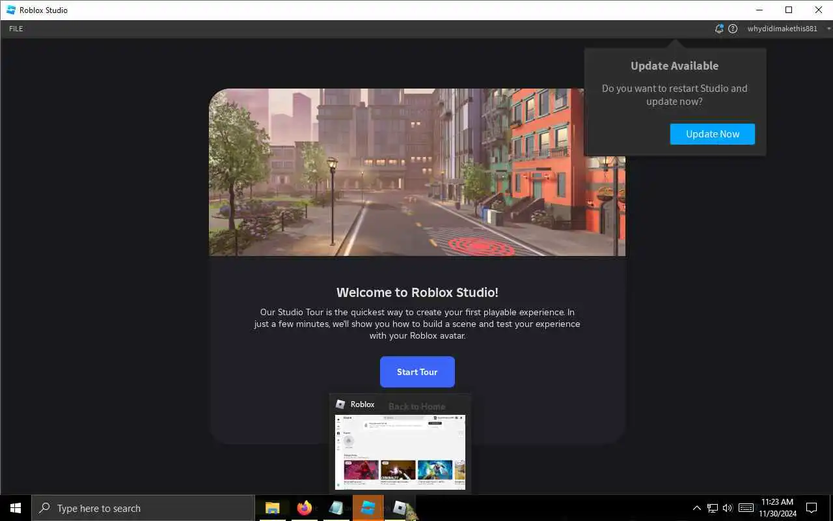Click the blue Start Tour button
The image size is (833, 521).
[x=417, y=372]
